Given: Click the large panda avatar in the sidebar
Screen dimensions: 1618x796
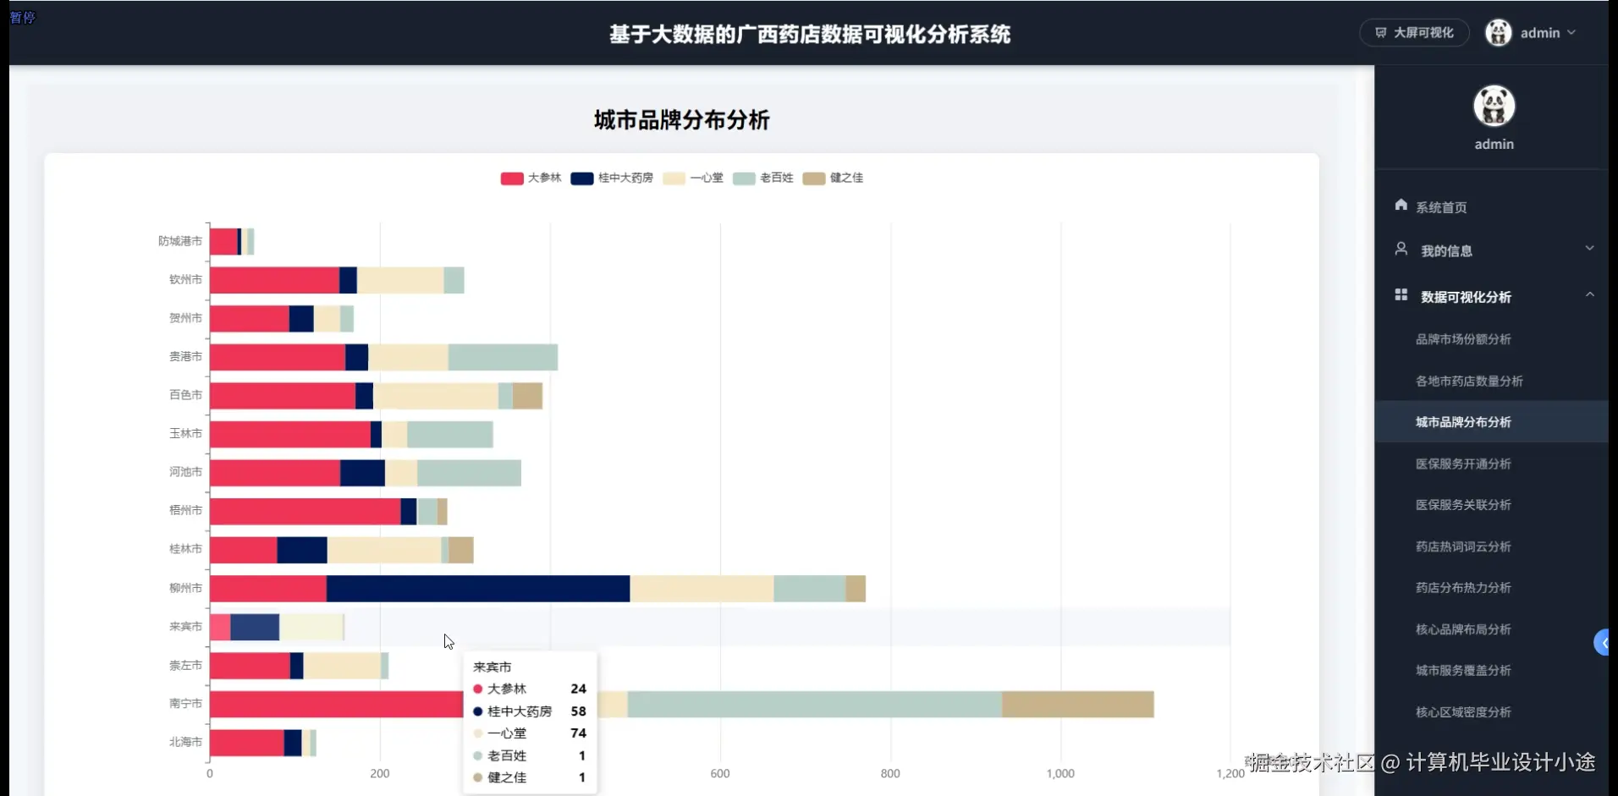Looking at the screenshot, I should pos(1494,106).
